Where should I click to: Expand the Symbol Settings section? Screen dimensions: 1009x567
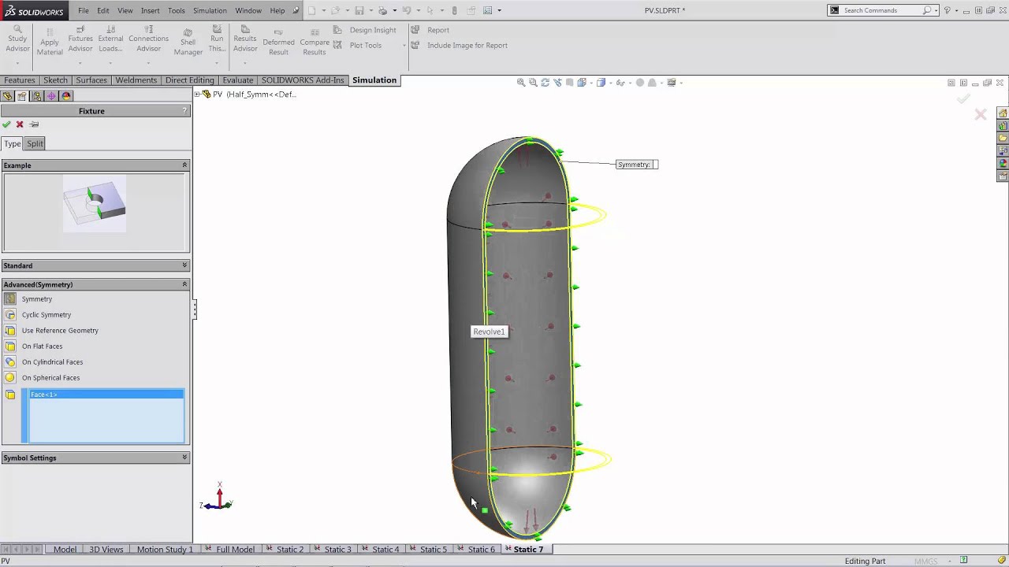click(x=184, y=458)
